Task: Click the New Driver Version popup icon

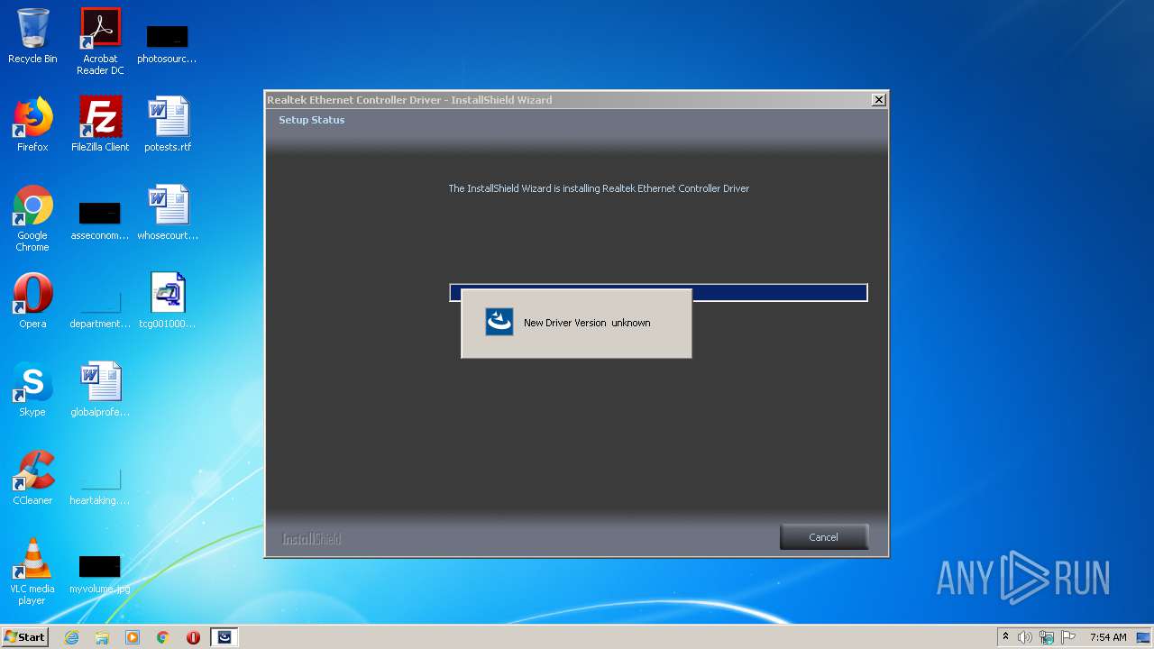Action: coord(499,322)
